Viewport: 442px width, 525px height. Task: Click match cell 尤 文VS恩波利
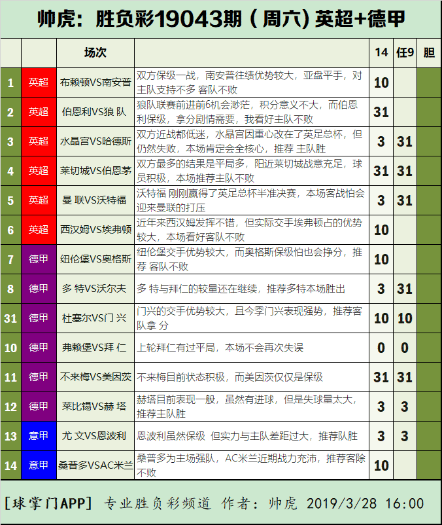pos(95,436)
